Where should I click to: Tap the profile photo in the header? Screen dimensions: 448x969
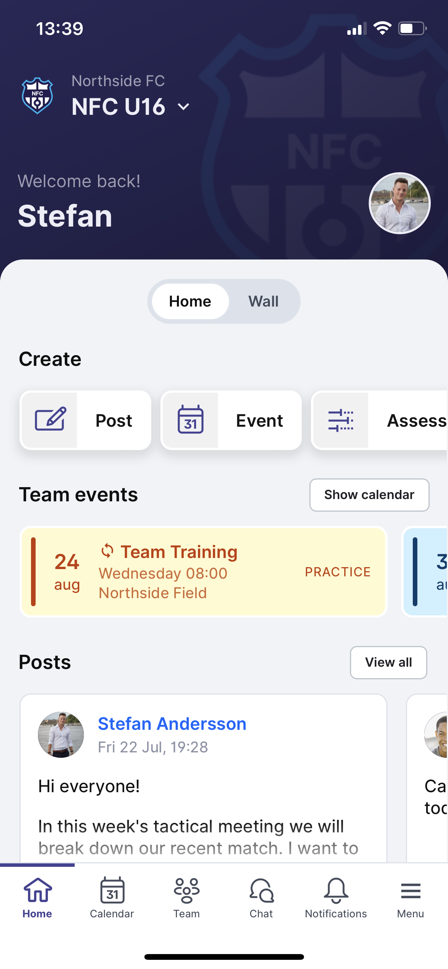pyautogui.click(x=399, y=203)
